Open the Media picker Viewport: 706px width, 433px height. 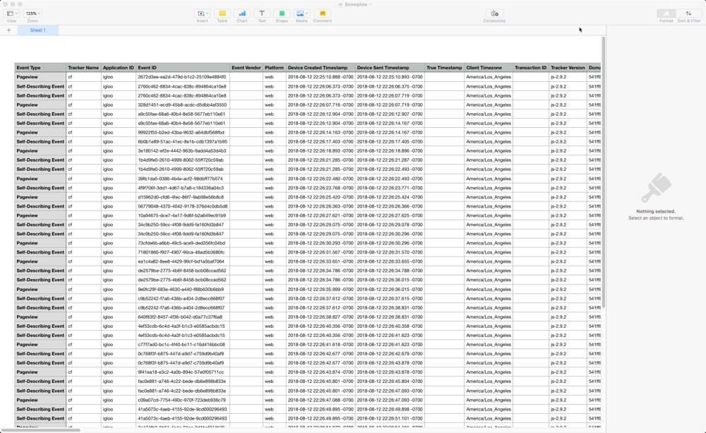(301, 13)
